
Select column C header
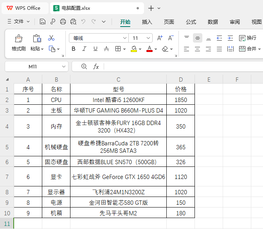(x=119, y=79)
